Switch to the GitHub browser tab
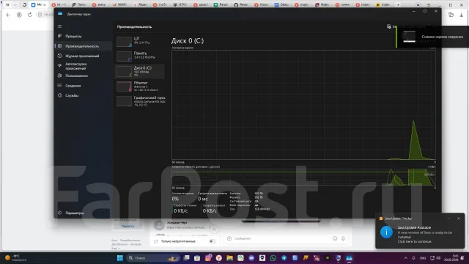This screenshot has height=264, width=469. (x=240, y=5)
